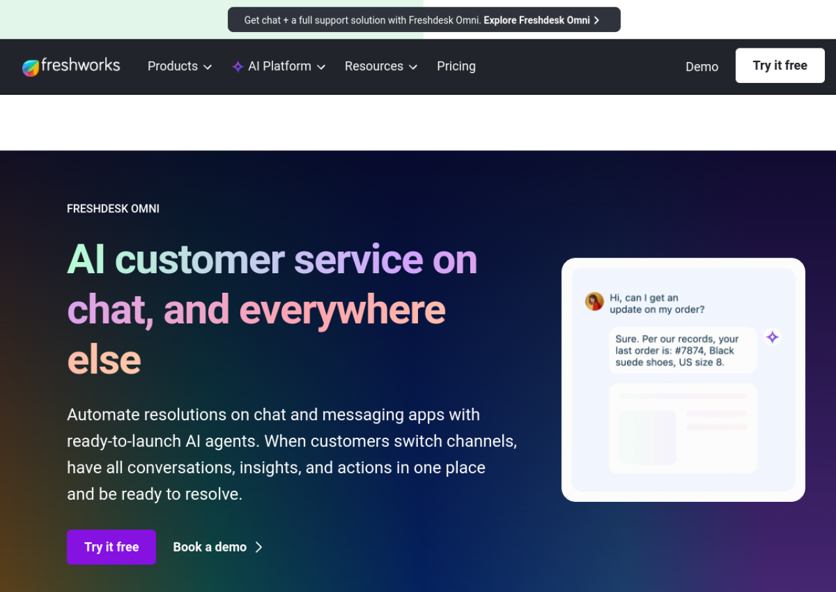The width and height of the screenshot is (836, 592).
Task: Click the Automate resolutions description paragraph
Action: coord(292,454)
